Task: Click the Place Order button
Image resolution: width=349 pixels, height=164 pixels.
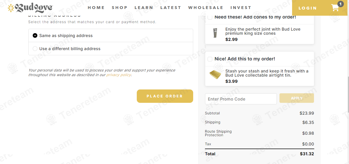Action: click(x=165, y=96)
